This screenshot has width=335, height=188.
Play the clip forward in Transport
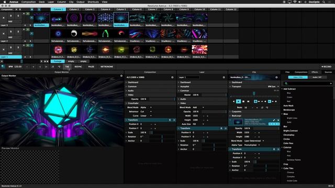coord(239,101)
